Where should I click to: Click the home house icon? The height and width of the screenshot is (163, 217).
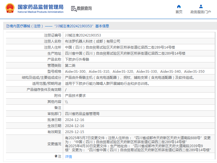[x=179, y=7]
